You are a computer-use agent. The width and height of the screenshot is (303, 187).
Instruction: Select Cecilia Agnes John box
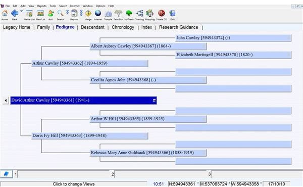[148, 80]
